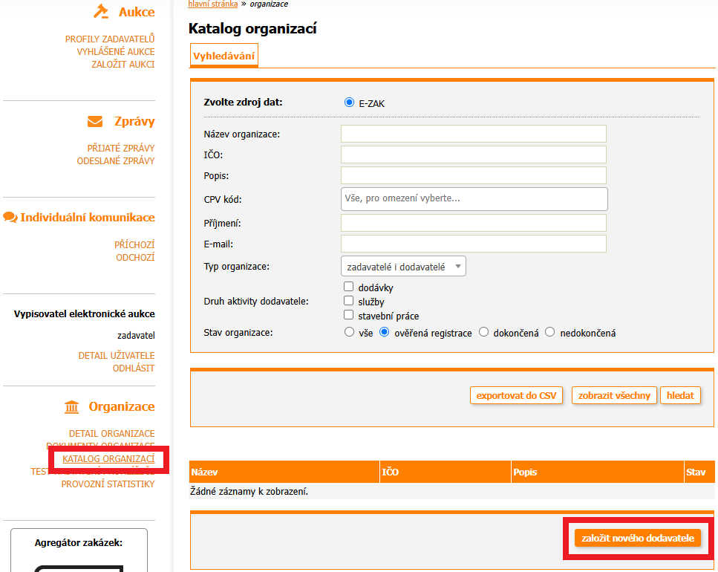Screen dimensions: 718x572
Task: Check the stavební práce option
Action: [348, 315]
